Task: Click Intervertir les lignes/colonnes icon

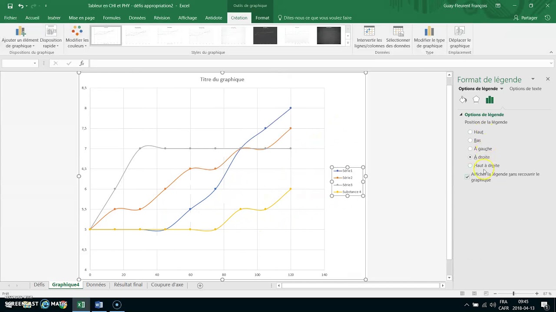Action: pyautogui.click(x=369, y=31)
